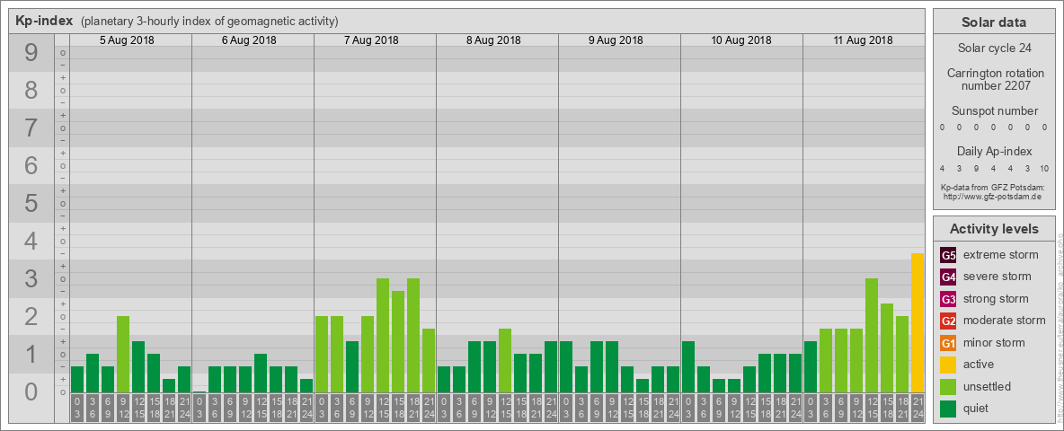Click the G5 extreme storm badge
Image resolution: width=1064 pixels, height=431 pixels.
[x=948, y=256]
